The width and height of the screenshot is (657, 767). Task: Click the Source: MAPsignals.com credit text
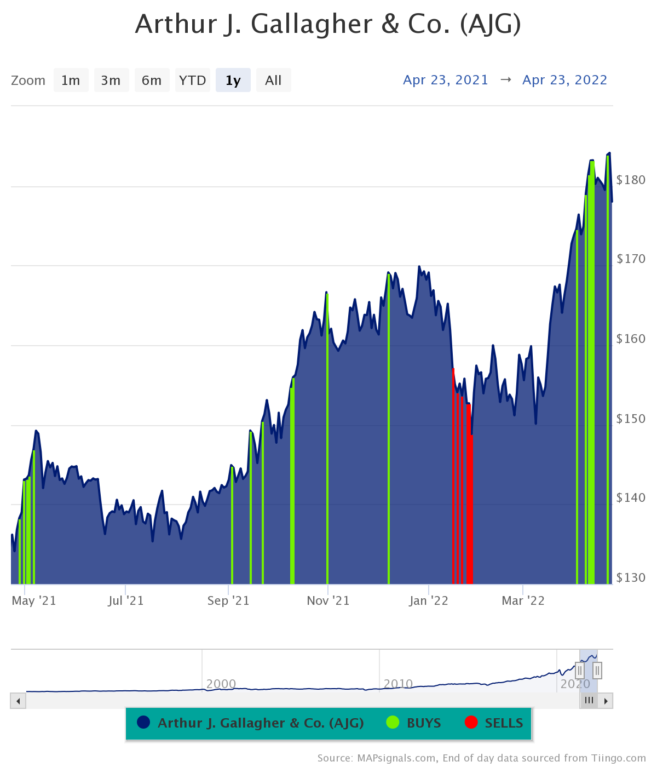(x=482, y=758)
